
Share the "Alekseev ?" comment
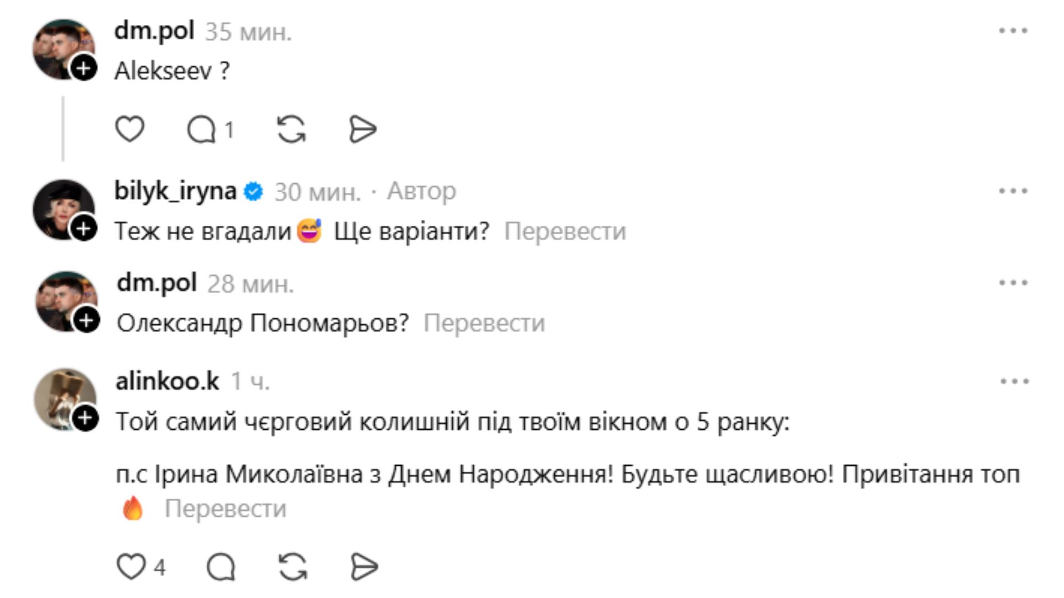point(363,130)
